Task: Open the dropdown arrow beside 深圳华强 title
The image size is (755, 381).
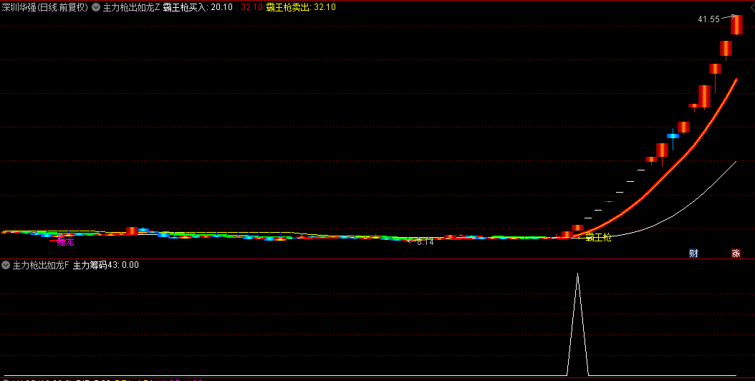Action: (x=96, y=7)
